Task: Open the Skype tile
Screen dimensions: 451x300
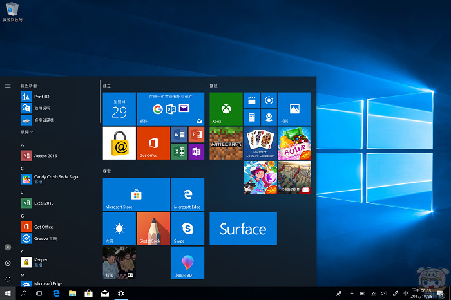Action: 188,229
